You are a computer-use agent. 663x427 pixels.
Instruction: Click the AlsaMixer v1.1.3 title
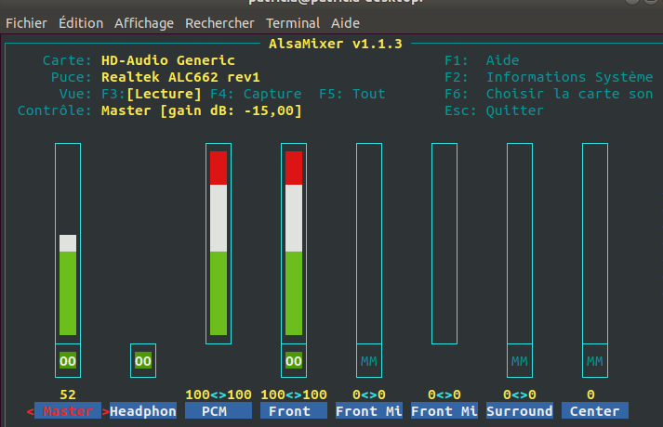336,44
